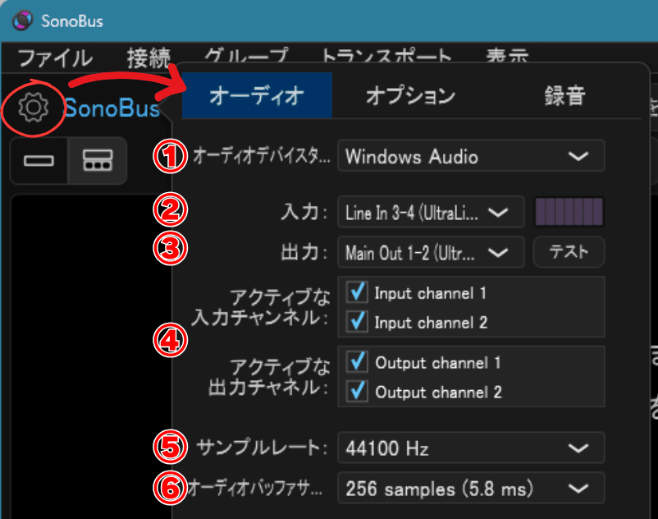Uncheck Output channel 1

[x=357, y=362]
